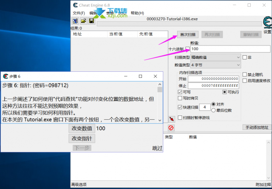Image resolution: width=272 pixels, height=189 pixels.
Task: Click the open file folder icon
Action: pos(83,21)
